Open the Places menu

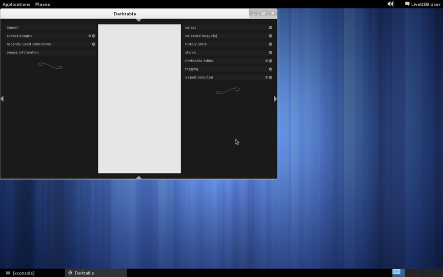[x=43, y=4]
